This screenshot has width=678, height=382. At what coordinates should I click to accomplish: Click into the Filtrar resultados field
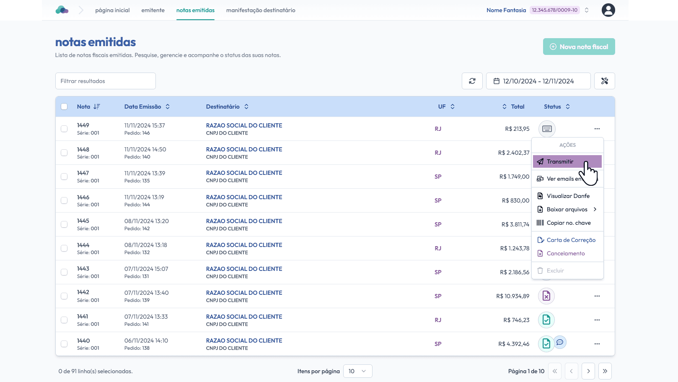coord(106,81)
